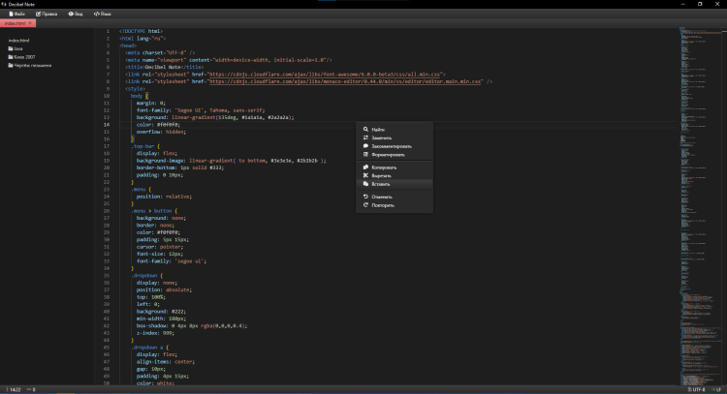Open the Правка menu
This screenshot has width=727, height=394.
pyautogui.click(x=46, y=15)
